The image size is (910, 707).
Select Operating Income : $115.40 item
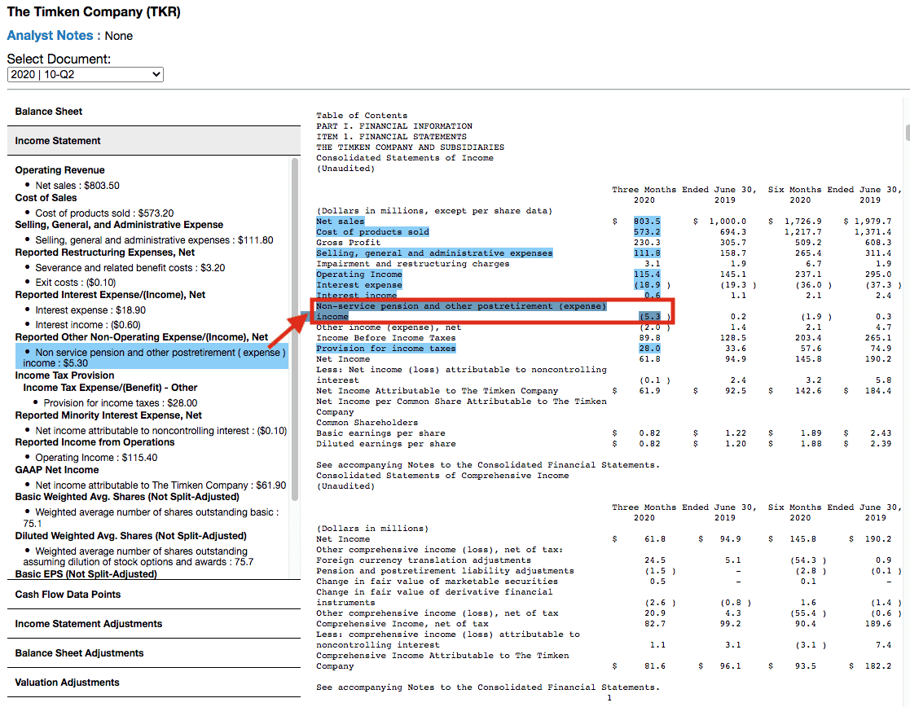tap(96, 458)
